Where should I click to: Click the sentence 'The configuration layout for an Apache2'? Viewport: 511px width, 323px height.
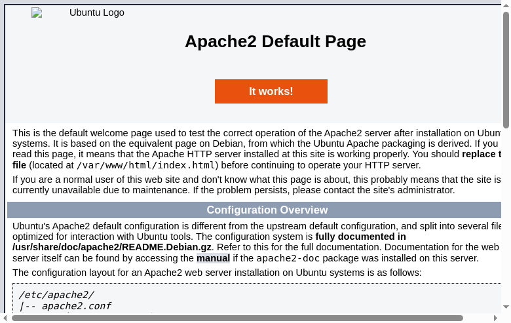point(217,273)
